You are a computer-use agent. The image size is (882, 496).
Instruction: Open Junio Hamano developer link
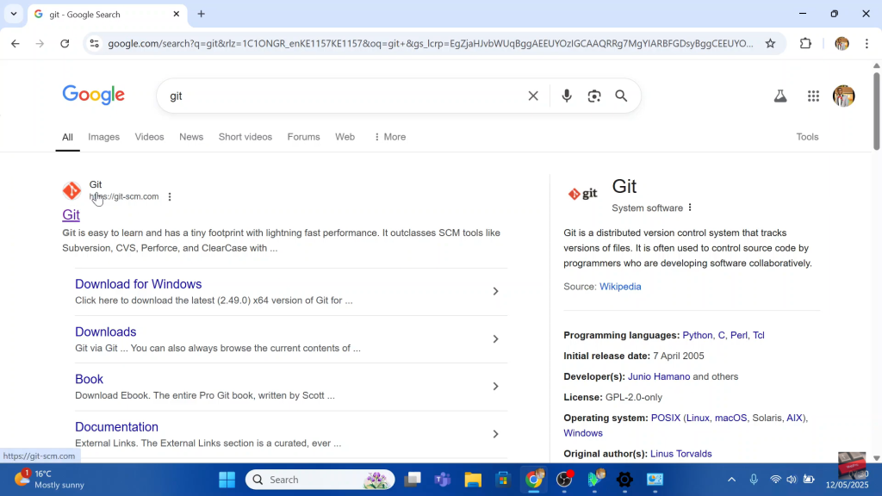659,377
